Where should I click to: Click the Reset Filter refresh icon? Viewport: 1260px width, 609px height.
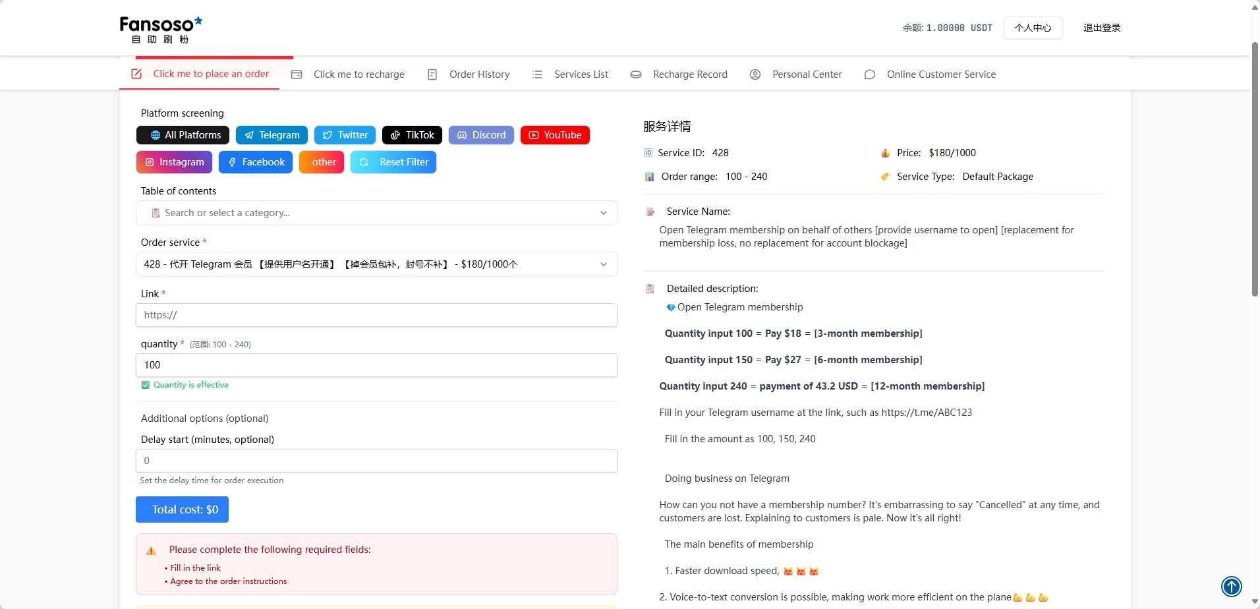pos(364,162)
